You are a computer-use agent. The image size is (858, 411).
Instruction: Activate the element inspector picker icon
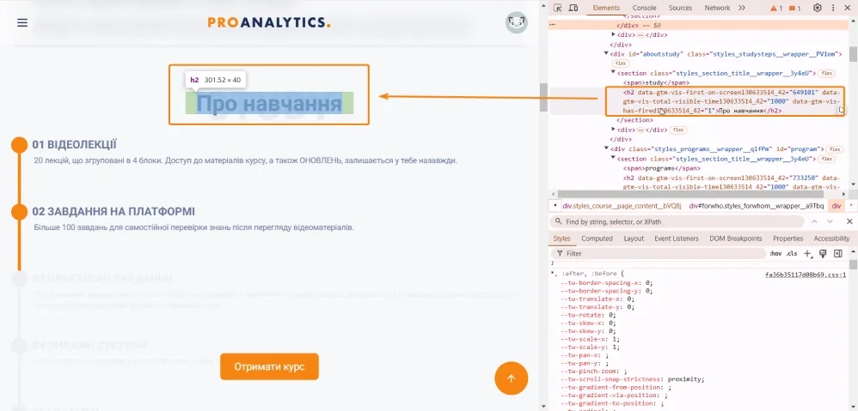557,8
